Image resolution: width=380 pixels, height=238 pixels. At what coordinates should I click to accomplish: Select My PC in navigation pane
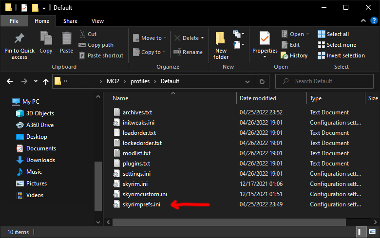pos(26,101)
